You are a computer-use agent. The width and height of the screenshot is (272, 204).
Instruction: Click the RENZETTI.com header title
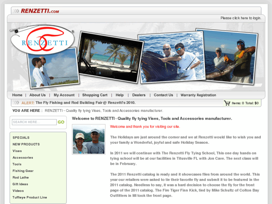[x=40, y=11]
